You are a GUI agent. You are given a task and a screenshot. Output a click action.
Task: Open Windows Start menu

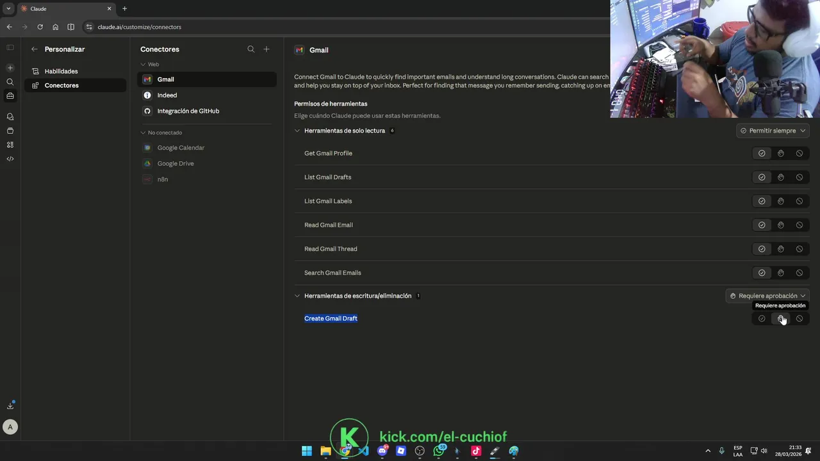coord(307,451)
